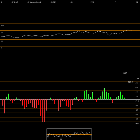Click the 20 label on MR axis
Image resolution: width=140 pixels, height=140 pixels.
(x=137, y=97)
